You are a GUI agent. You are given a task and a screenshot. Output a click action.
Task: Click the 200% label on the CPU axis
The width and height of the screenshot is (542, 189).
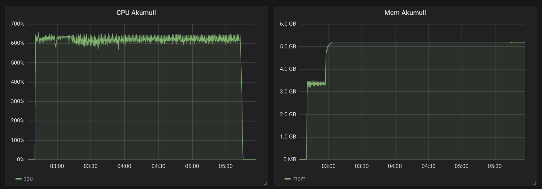18,121
